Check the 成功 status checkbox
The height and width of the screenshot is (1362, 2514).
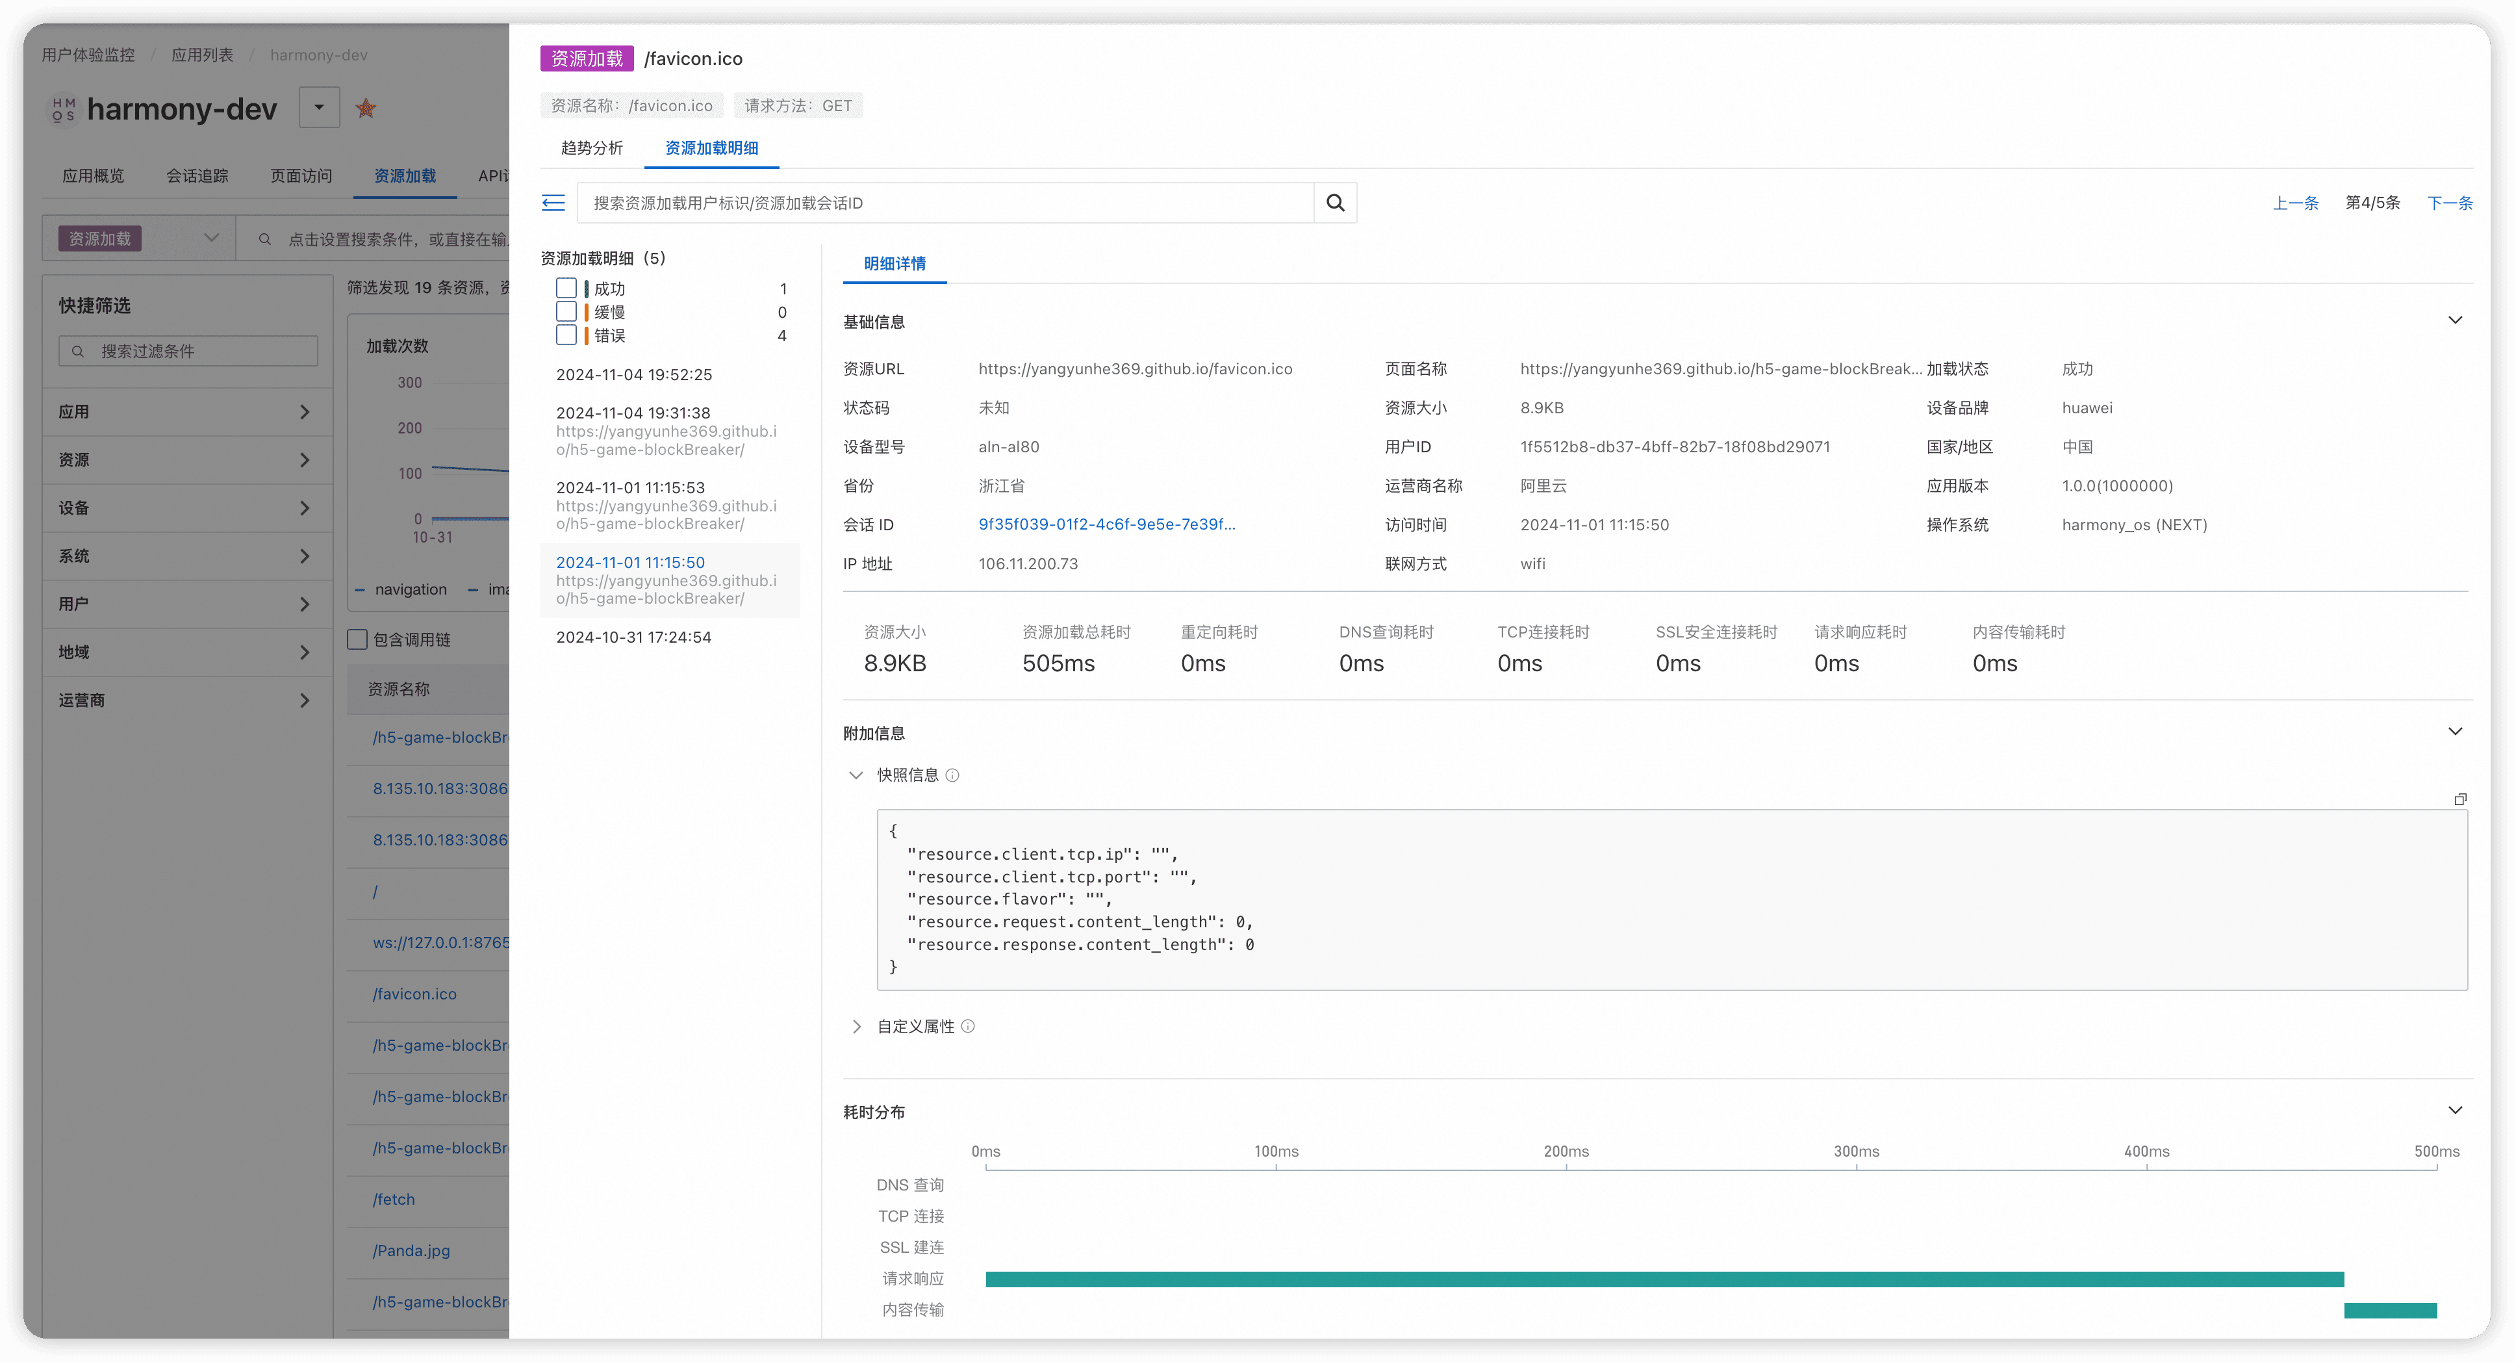coord(566,288)
